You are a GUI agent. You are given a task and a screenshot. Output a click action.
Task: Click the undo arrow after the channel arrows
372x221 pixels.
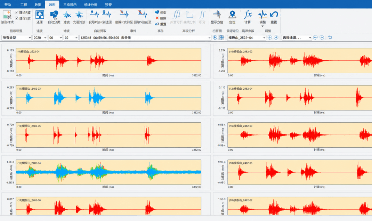pyautogui.click(x=330, y=38)
